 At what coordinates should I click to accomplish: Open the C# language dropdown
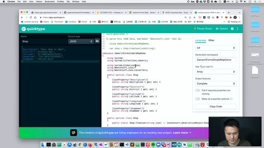[216, 48]
